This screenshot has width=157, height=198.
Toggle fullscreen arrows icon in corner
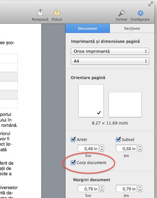pos(150,4)
